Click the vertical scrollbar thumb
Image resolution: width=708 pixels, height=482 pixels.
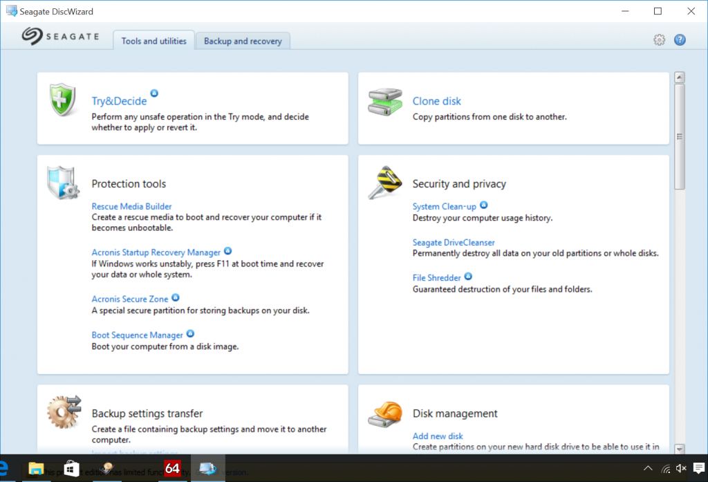(680, 136)
